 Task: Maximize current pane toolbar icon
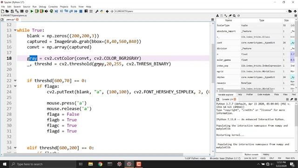pos(86,11)
